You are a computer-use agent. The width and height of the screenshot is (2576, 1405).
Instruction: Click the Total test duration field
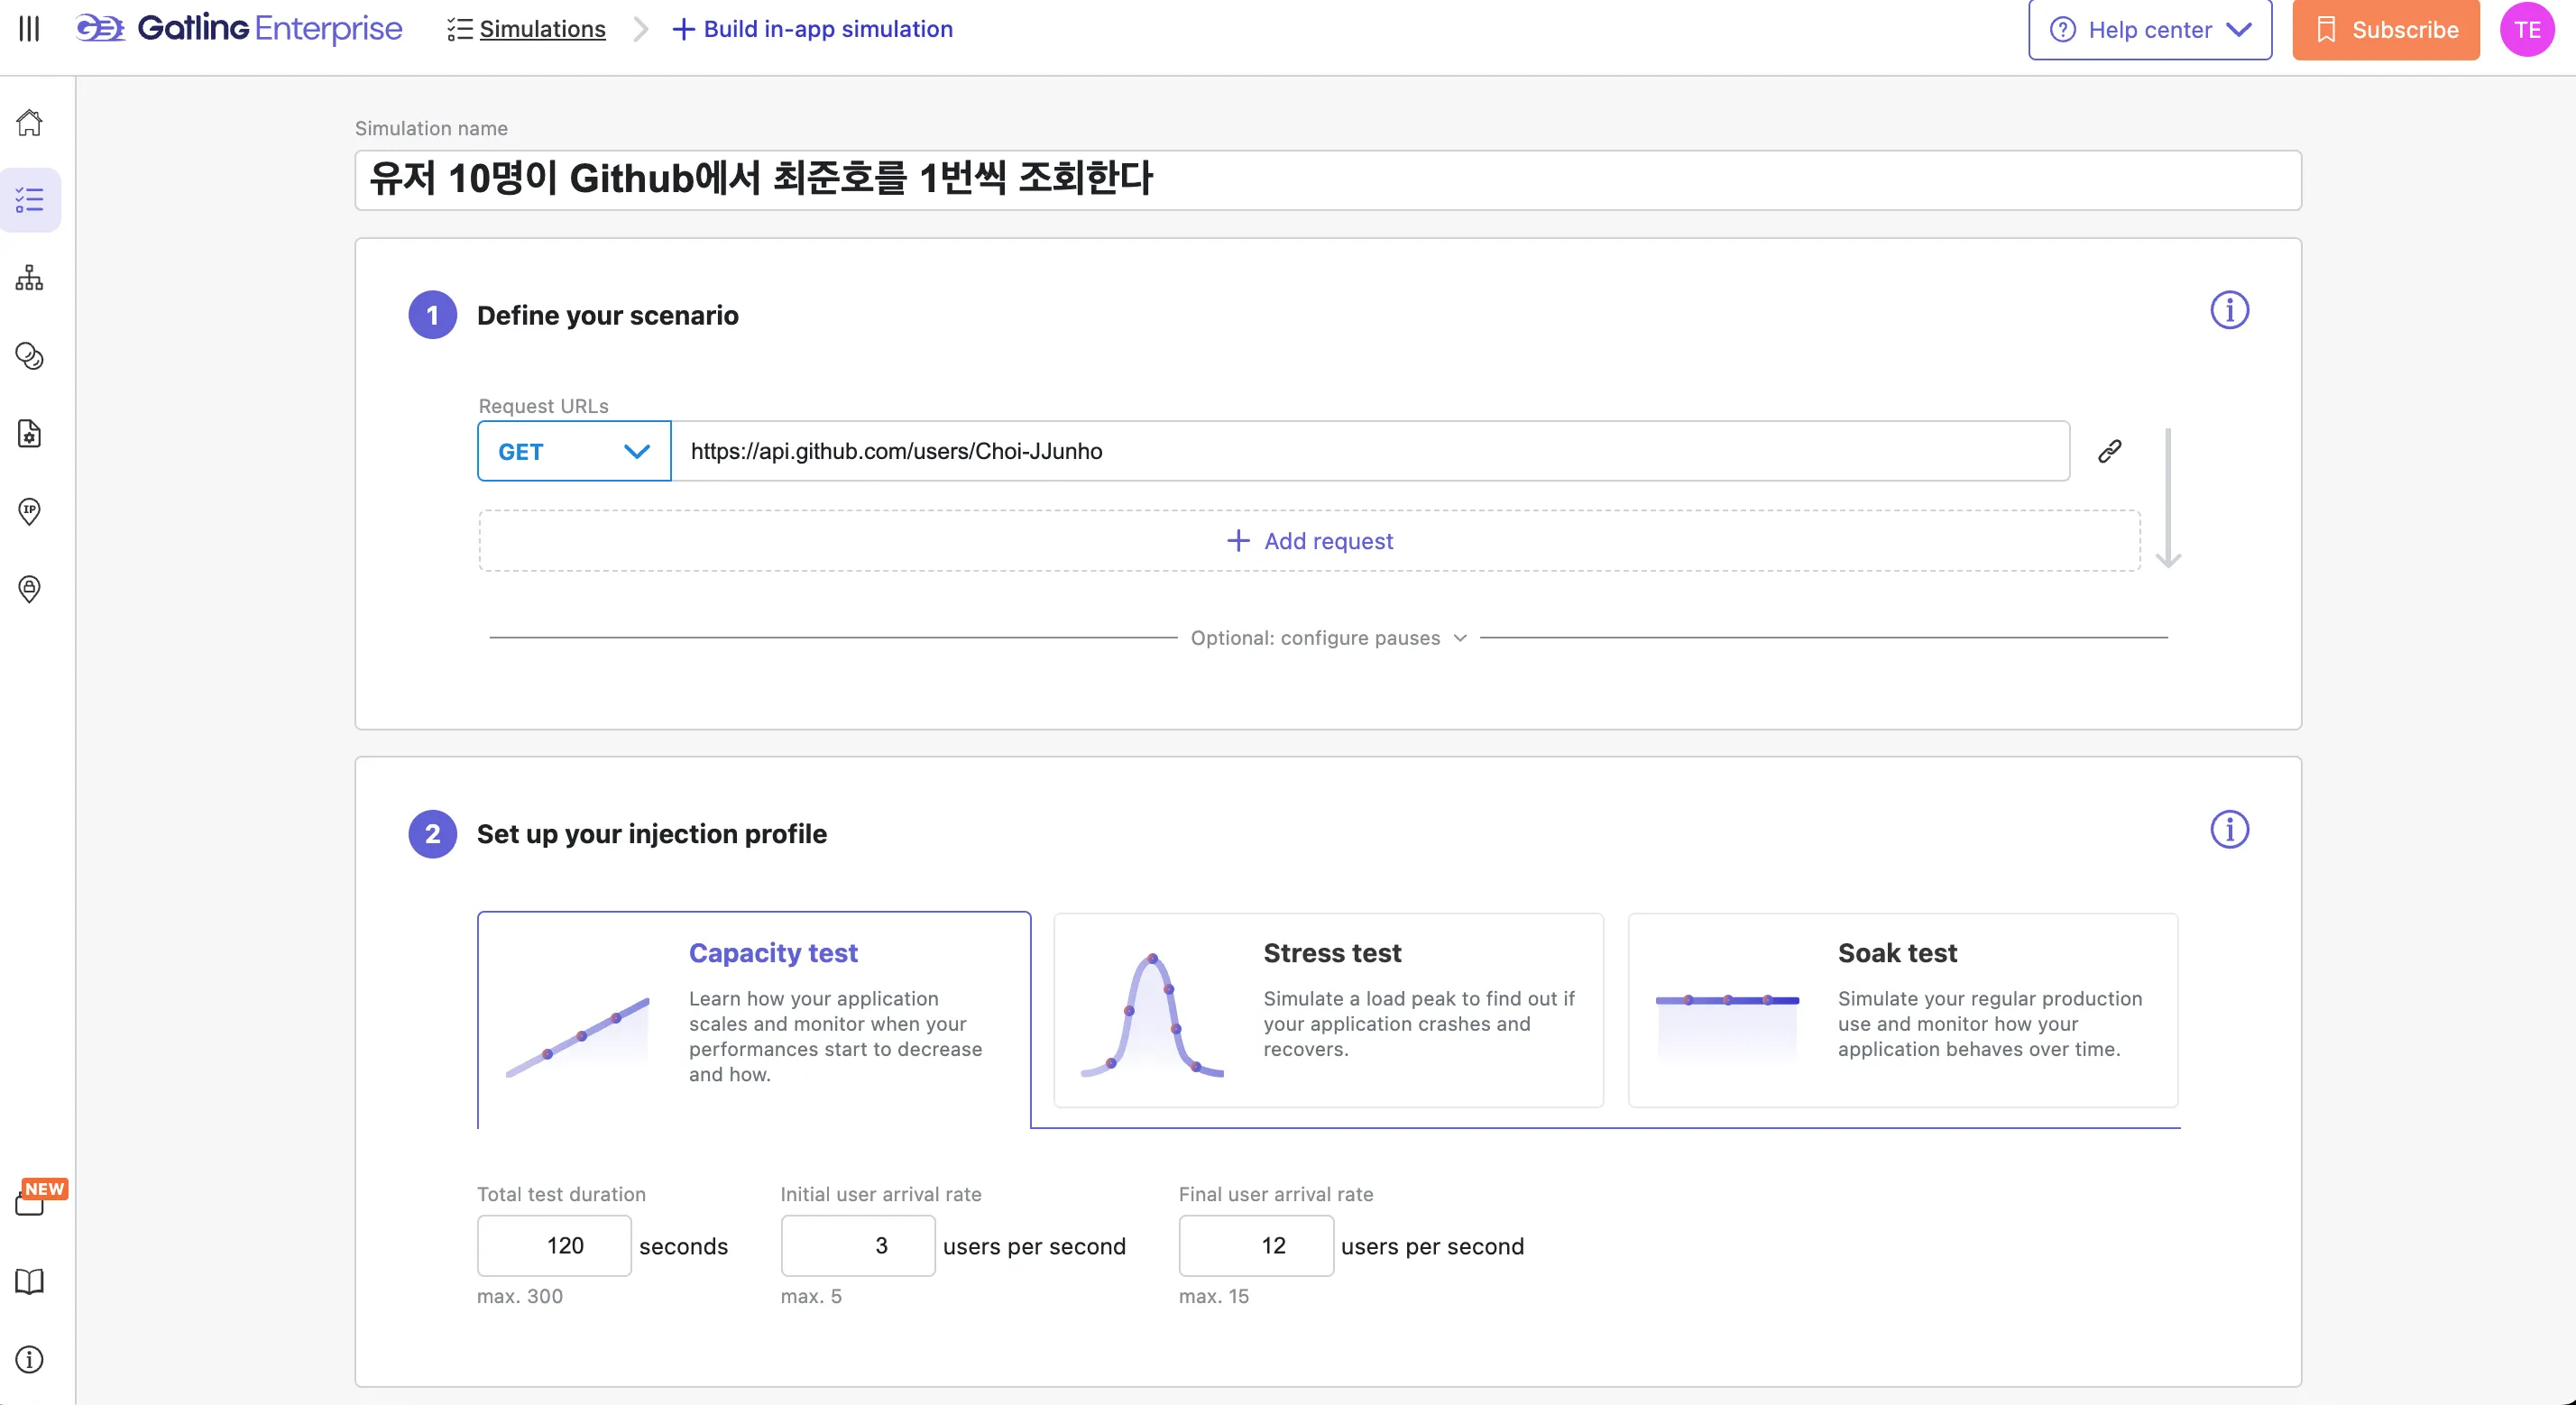point(554,1245)
